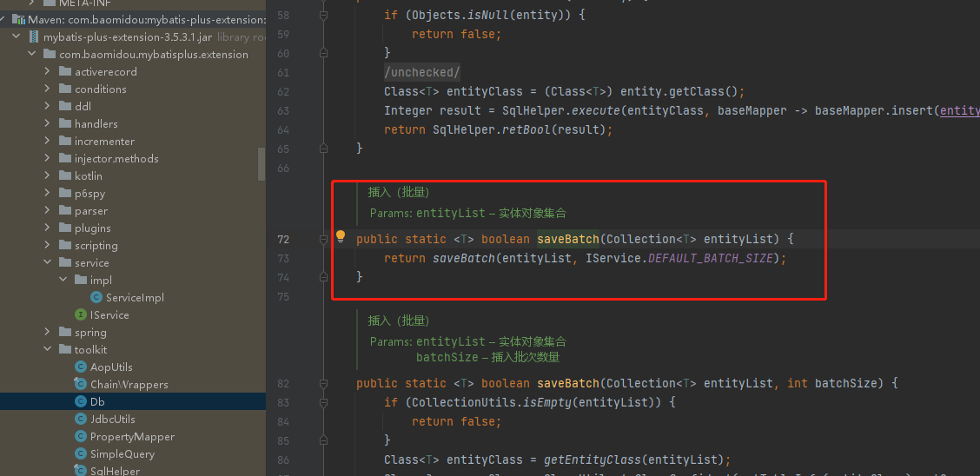Click the Maven library icon at tree top

(x=18, y=19)
